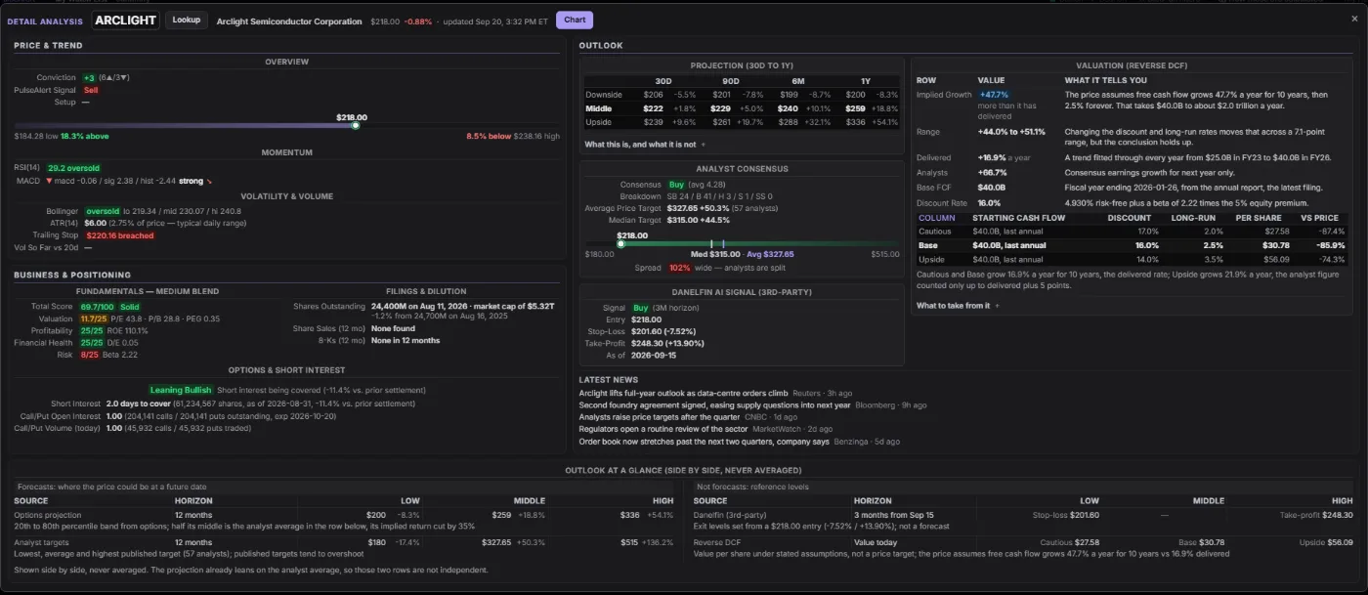Screen dimensions: 1368x595
Task: Click the '69.7/100' Total Score badge
Action: point(98,307)
